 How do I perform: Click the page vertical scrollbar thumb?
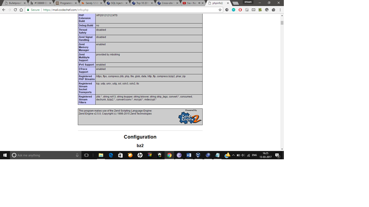[x=282, y=23]
